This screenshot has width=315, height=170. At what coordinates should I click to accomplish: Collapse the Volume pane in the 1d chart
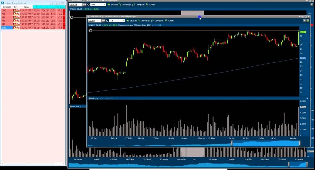pos(90,98)
